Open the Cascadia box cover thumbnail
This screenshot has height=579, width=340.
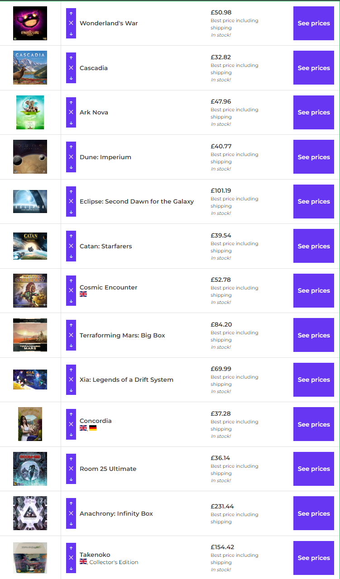pos(30,68)
